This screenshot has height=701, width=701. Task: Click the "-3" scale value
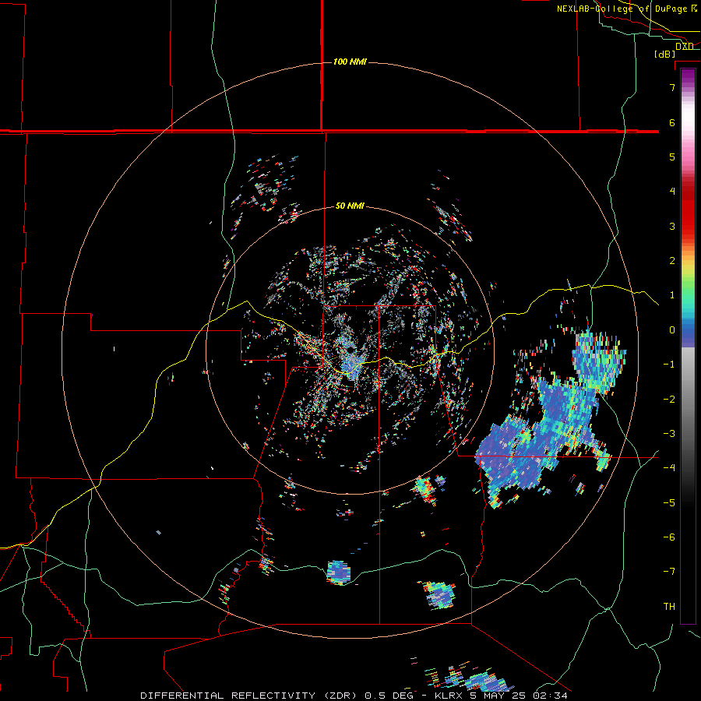(x=669, y=434)
